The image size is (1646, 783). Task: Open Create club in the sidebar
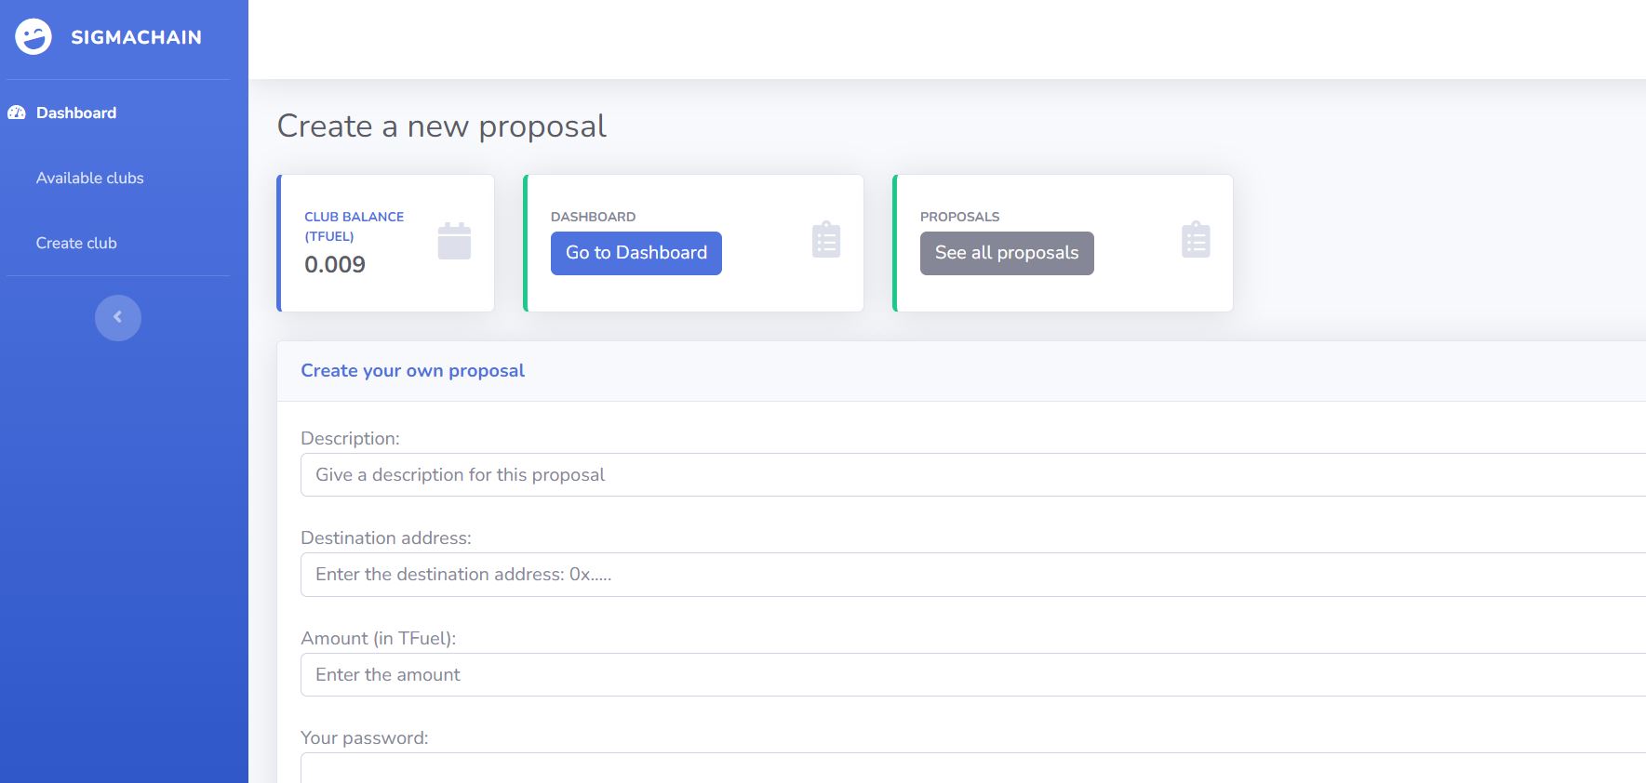pyautogui.click(x=76, y=243)
